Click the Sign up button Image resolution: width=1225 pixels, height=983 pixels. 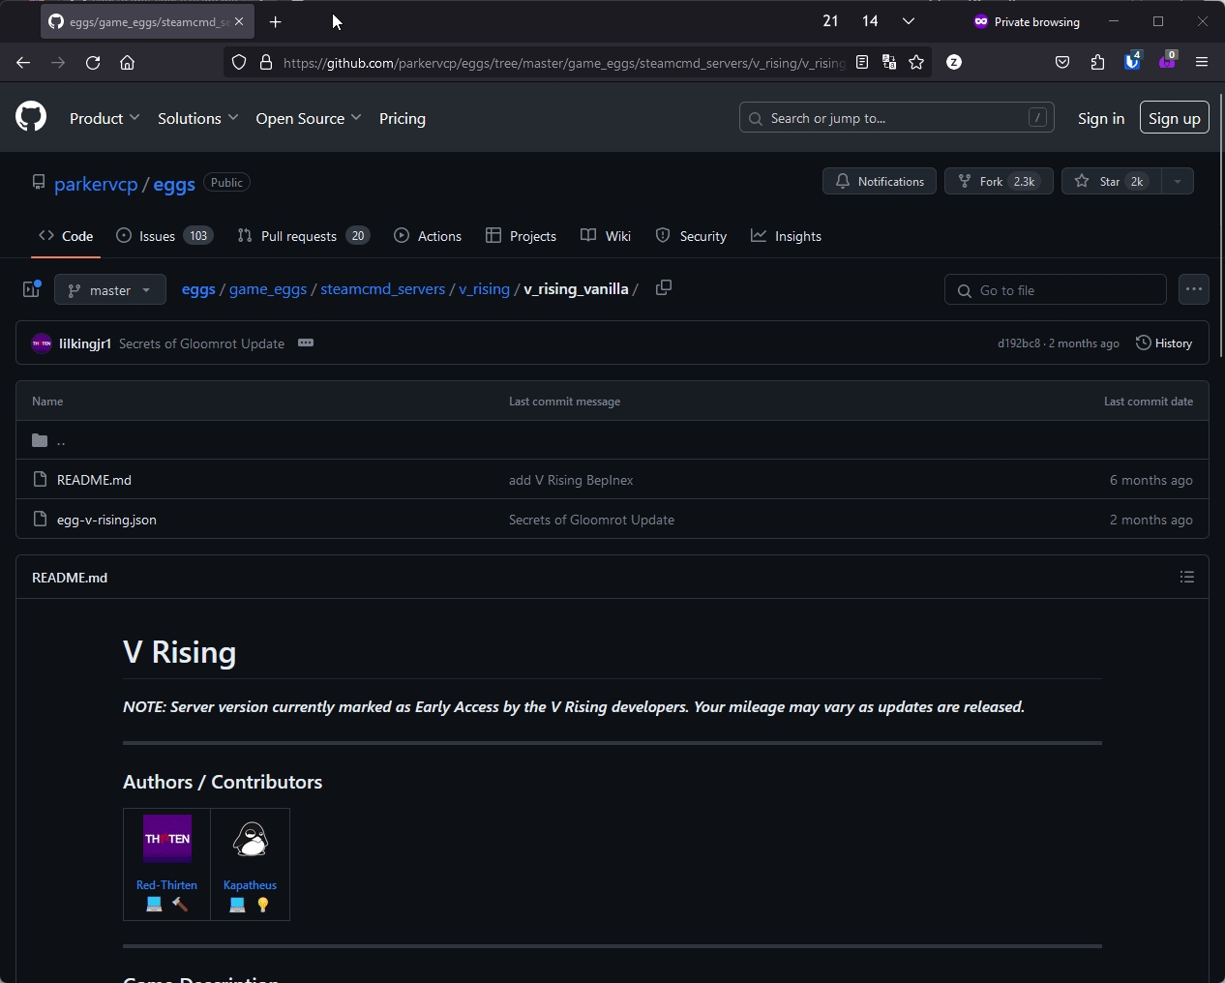1174,118
